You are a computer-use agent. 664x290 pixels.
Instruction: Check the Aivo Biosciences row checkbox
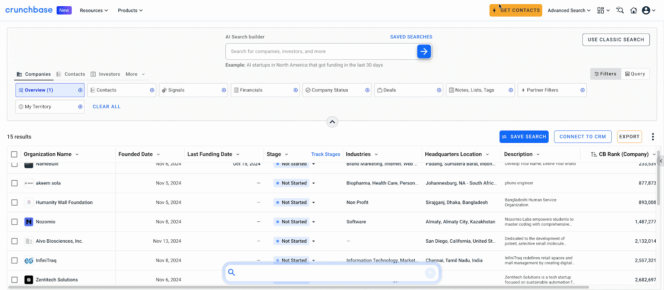click(x=15, y=241)
